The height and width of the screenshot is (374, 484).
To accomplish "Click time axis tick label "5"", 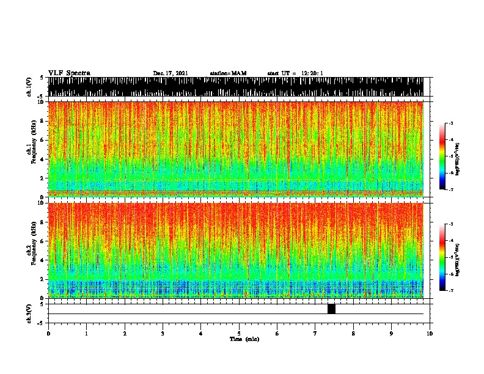I will tap(239, 333).
